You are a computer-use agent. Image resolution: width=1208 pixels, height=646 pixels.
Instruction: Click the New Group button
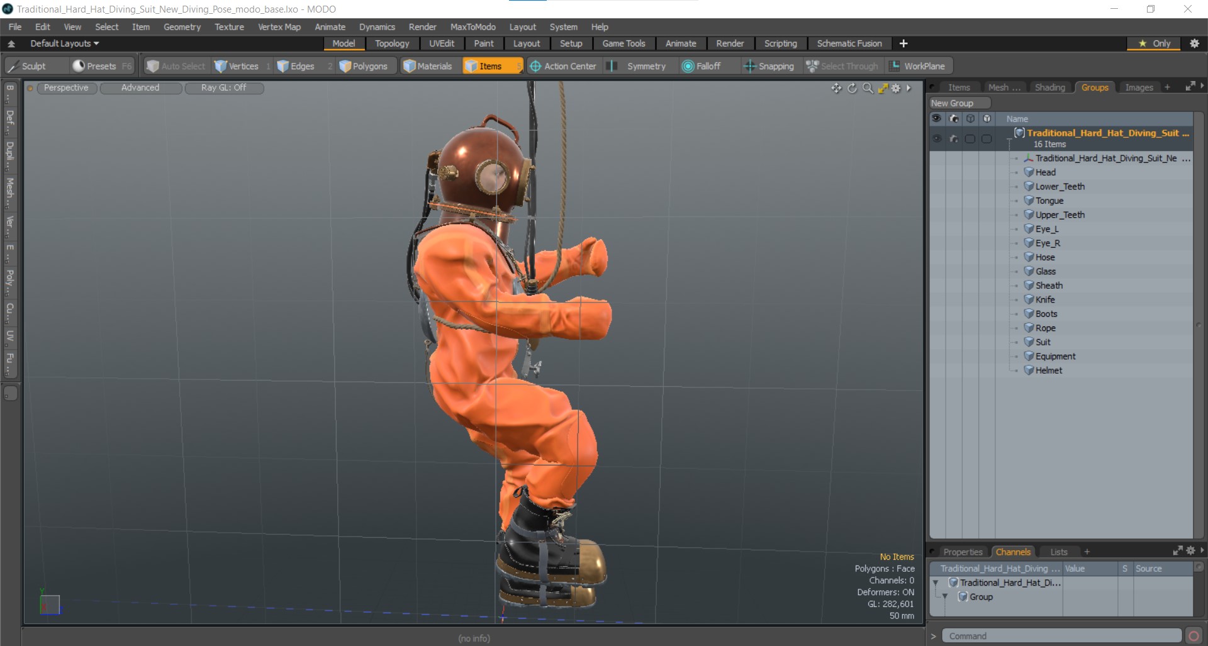click(959, 103)
